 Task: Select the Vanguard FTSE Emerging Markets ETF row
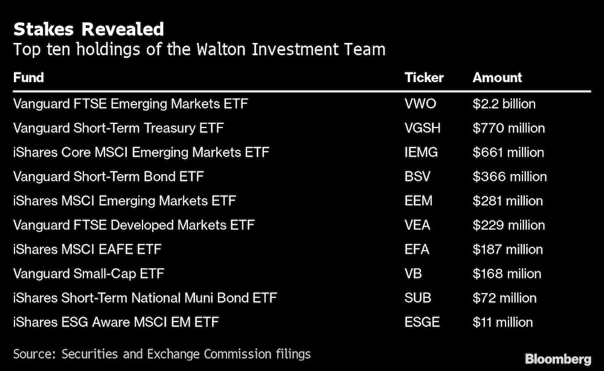130,104
